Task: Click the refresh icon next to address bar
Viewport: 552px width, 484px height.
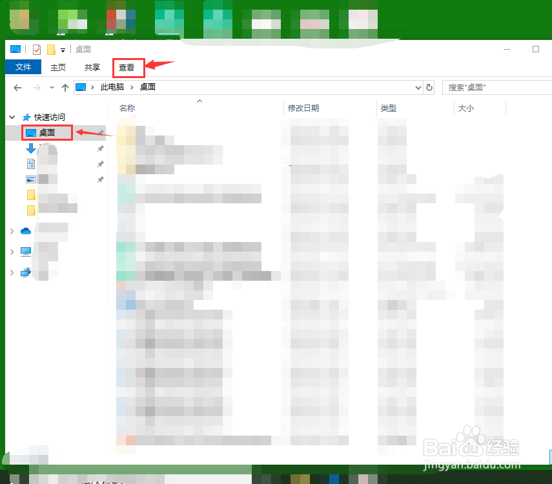Action: 429,87
